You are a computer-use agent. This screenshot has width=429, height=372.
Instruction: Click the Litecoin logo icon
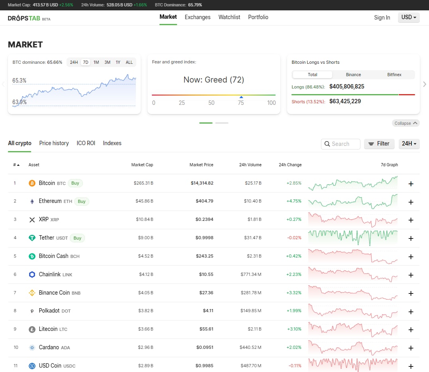[x=32, y=329]
